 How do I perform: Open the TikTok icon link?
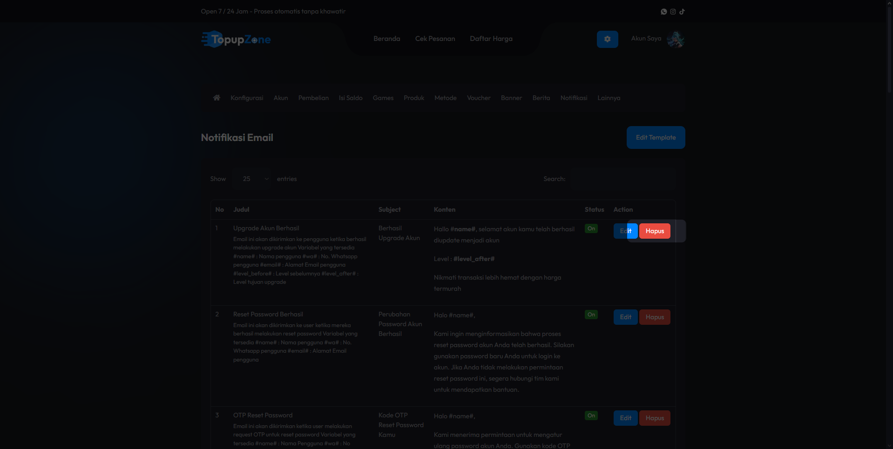tap(682, 12)
